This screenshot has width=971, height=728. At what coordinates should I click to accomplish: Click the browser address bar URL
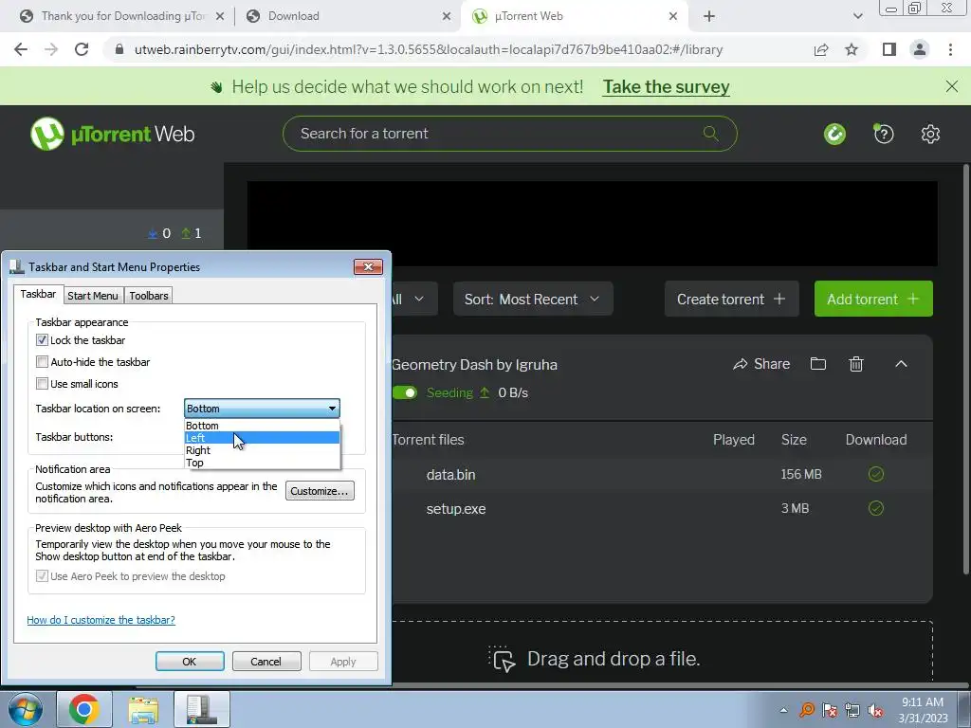coord(429,49)
